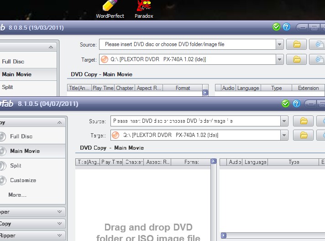Click disc icon beside Full Disc in 8.1.0.5

[x=2, y=136]
